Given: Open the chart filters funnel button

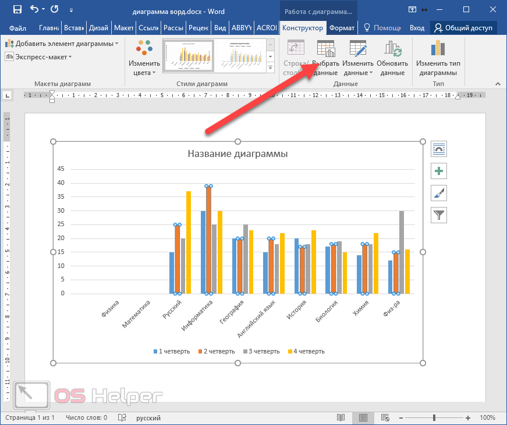Looking at the screenshot, I should (438, 215).
